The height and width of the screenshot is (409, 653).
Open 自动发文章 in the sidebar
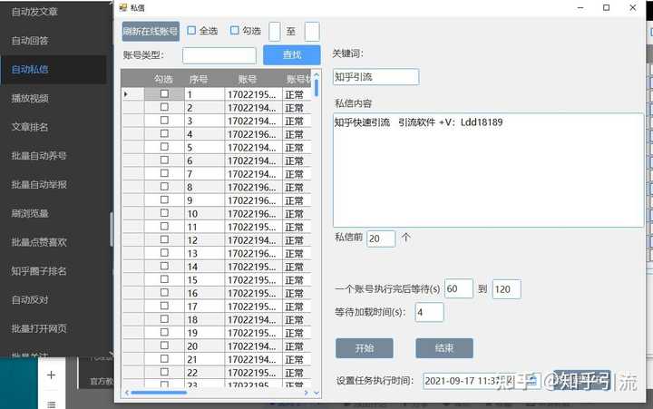(x=34, y=12)
